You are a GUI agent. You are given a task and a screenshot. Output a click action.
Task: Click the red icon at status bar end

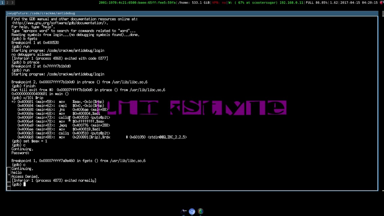381,2
